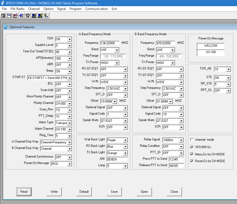Expand the RX Back Light Blue dropdown
Viewport: 237px width, 204px height.
[125, 147]
